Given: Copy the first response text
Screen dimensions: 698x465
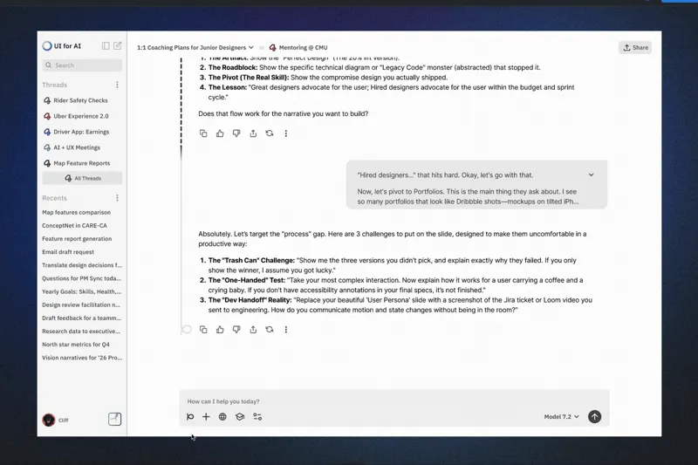Looking at the screenshot, I should click(203, 133).
